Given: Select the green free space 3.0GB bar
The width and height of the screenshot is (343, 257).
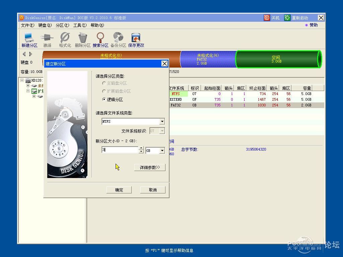Looking at the screenshot, I should coord(278,59).
